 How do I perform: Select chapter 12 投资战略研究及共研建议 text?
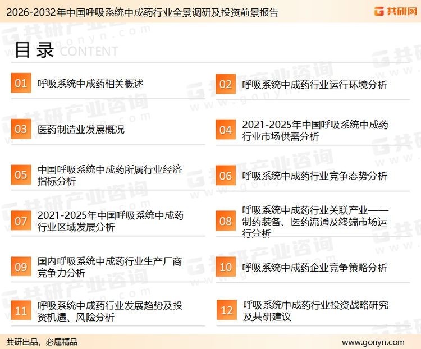coord(315,311)
